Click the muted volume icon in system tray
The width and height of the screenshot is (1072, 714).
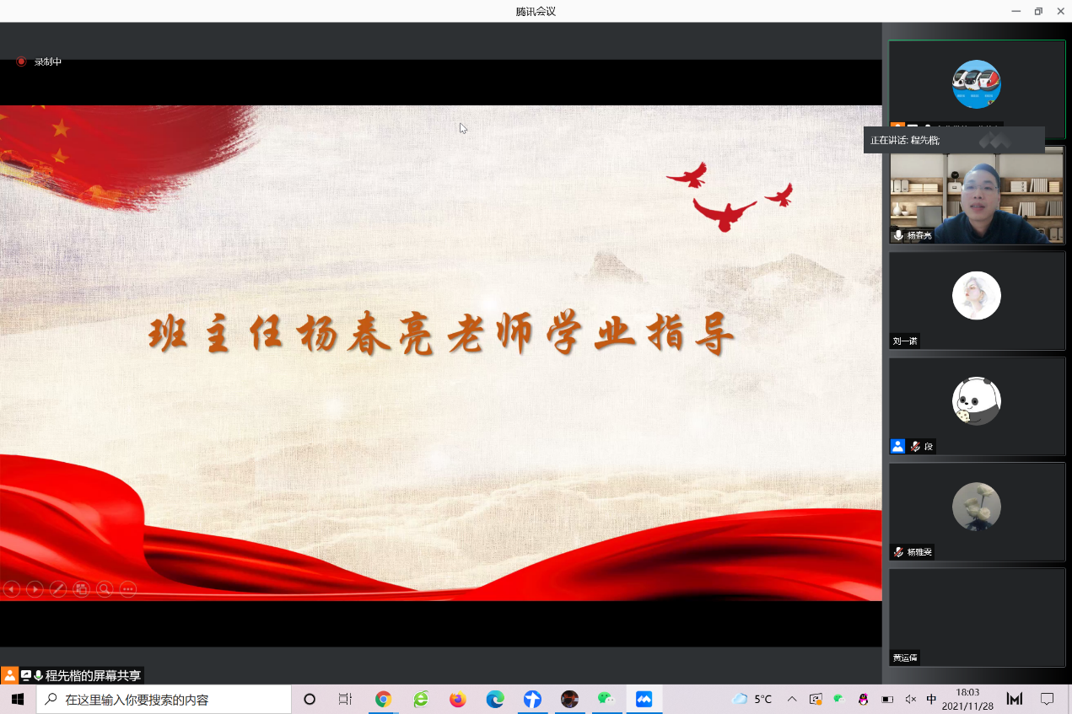point(910,699)
